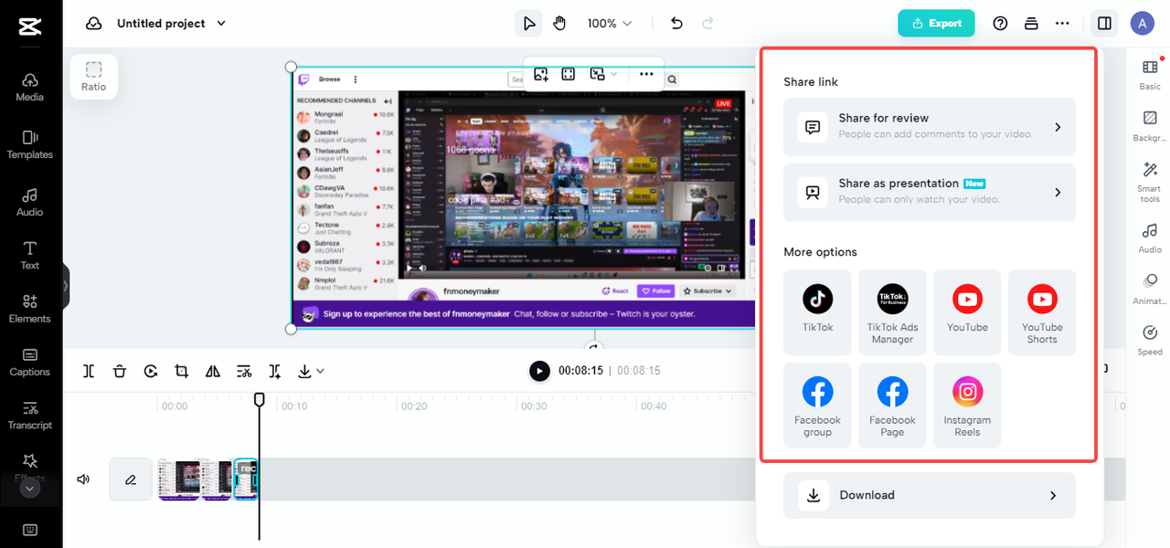This screenshot has height=548, width=1170.
Task: Open the project name dropdown arrow
Action: click(221, 24)
